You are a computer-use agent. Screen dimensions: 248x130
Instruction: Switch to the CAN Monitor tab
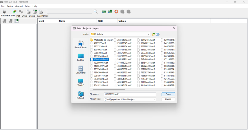click(42, 16)
